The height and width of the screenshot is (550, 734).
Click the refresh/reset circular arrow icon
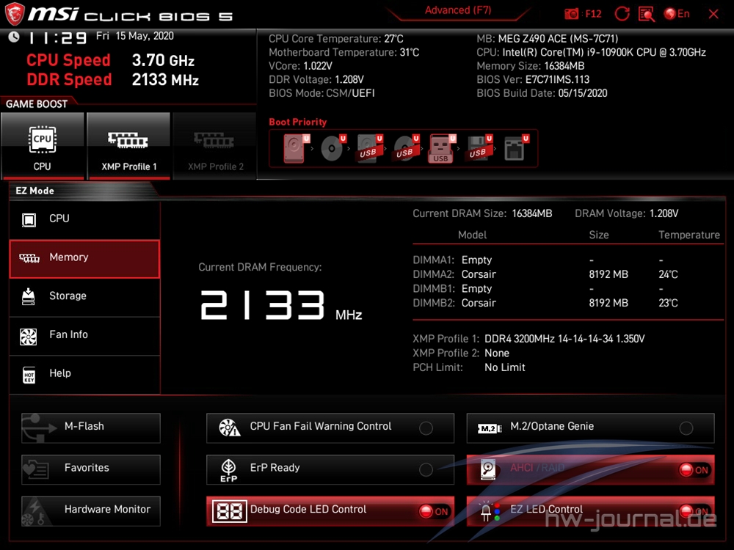622,13
